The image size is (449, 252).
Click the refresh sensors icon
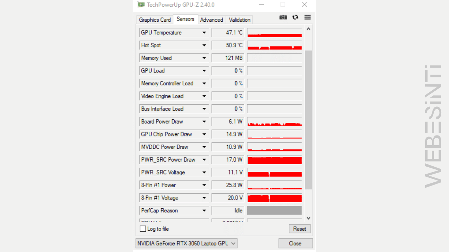pyautogui.click(x=295, y=17)
